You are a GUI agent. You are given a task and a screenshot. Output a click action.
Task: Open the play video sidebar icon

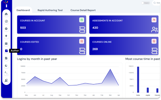pyautogui.click(x=6, y=29)
